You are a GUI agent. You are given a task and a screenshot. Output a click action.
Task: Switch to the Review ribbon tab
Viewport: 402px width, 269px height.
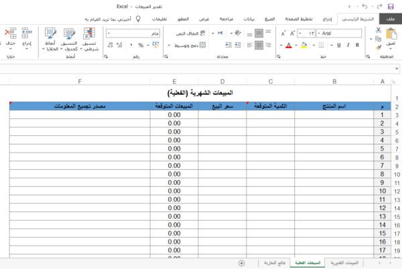(226, 19)
